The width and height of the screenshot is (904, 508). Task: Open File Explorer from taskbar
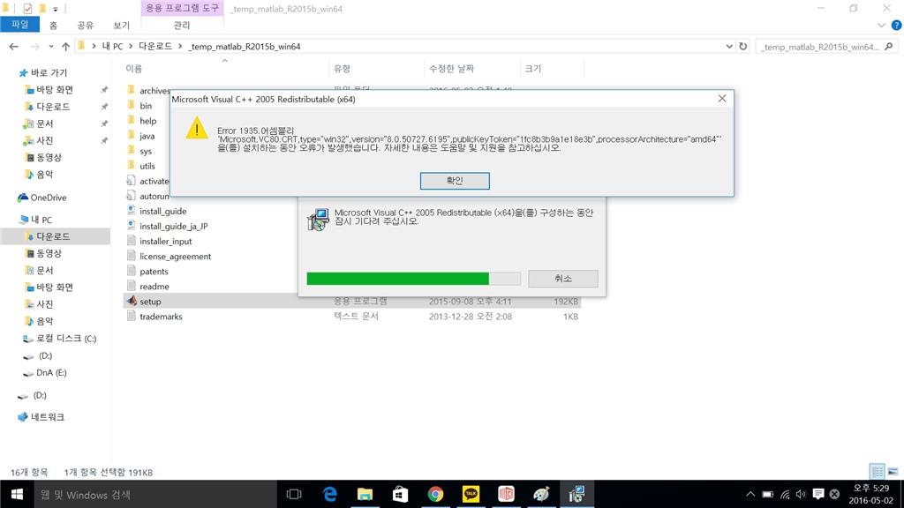(x=365, y=494)
